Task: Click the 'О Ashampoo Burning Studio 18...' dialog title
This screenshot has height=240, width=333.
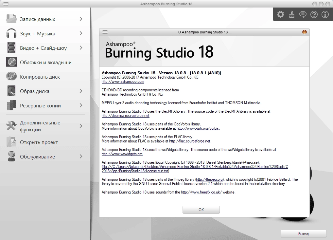Action: pos(204,32)
